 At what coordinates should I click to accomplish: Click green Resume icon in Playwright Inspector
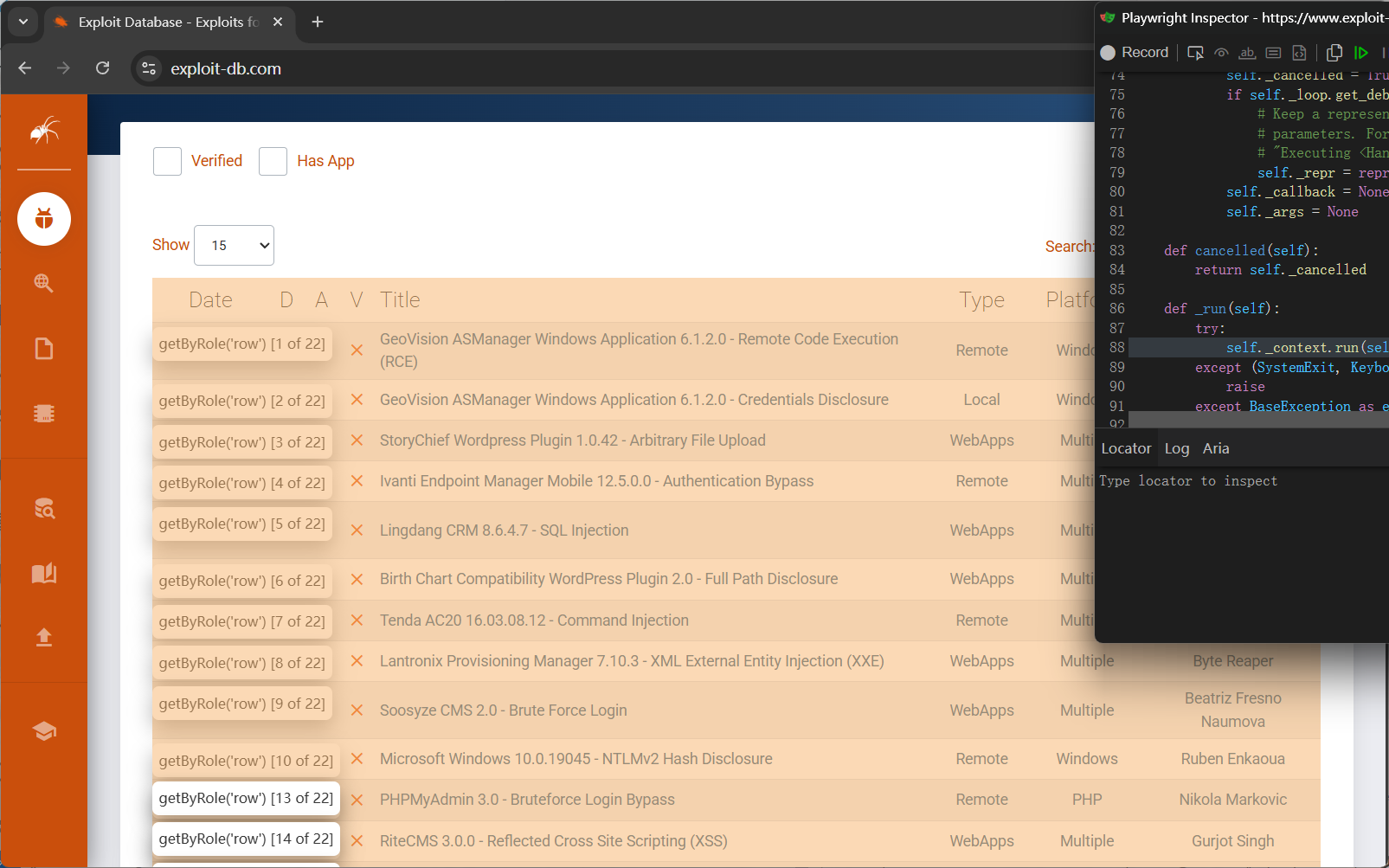1361,53
